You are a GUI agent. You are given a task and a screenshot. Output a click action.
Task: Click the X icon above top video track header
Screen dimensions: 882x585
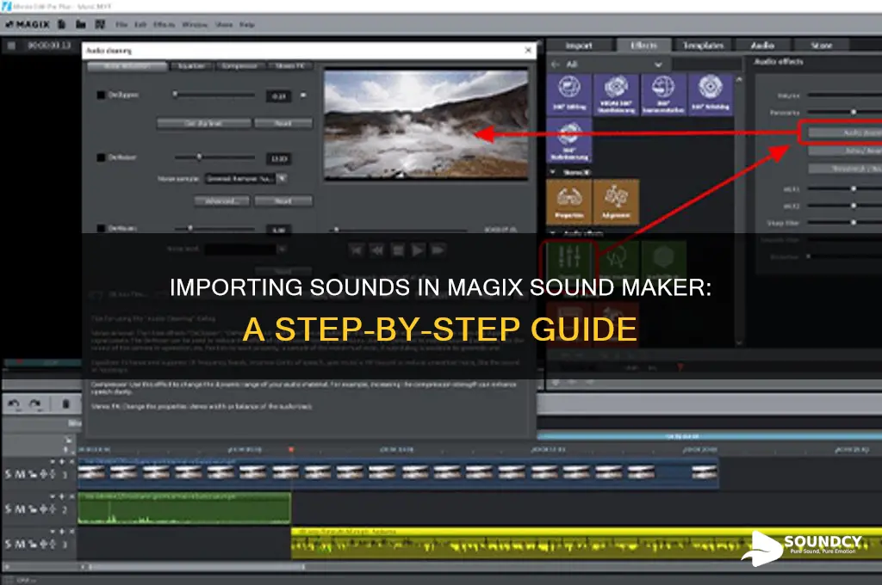click(71, 462)
